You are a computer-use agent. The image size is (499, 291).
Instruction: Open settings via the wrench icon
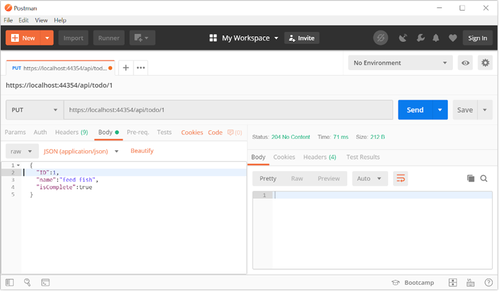coord(420,38)
